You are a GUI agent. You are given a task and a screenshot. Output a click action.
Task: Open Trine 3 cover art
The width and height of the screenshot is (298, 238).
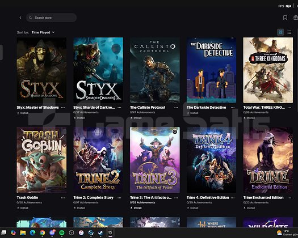[155, 160]
